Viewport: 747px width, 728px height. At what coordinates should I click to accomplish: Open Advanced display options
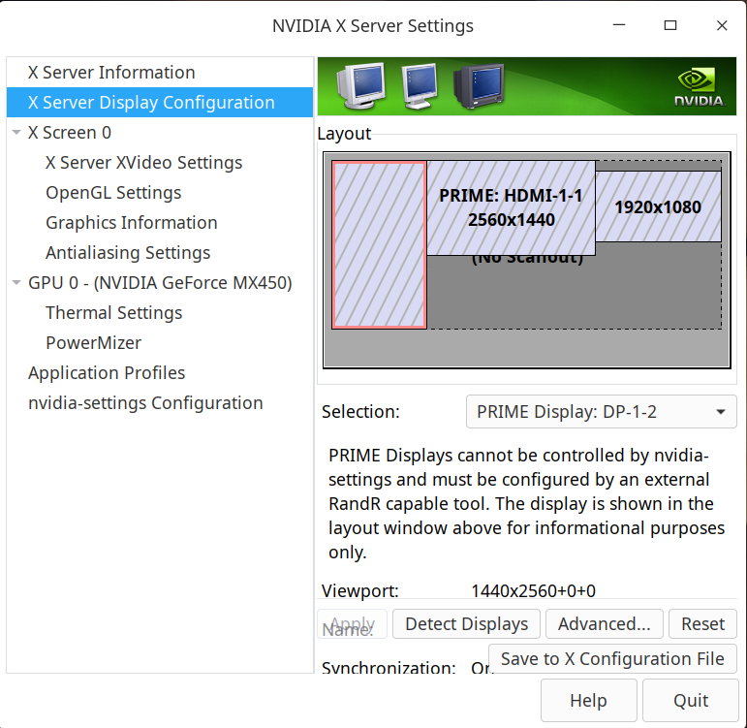604,623
